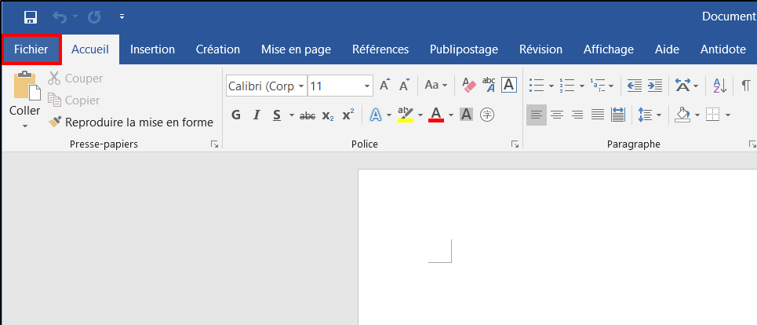Toggle strikethrough abc formatting
This screenshot has height=325, width=757.
pos(308,115)
